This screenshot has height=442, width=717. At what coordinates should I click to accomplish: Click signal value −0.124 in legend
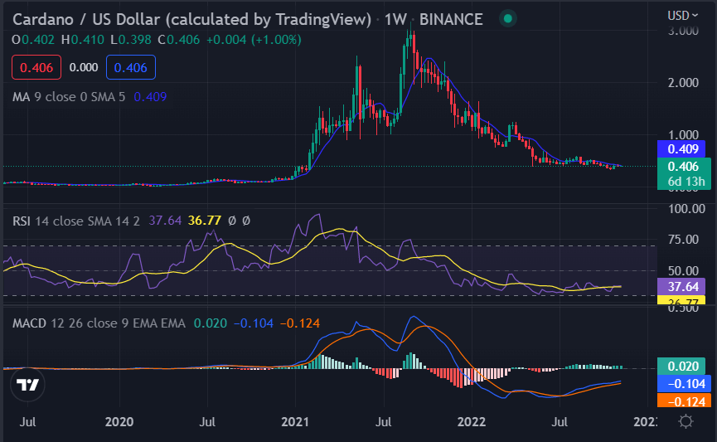click(x=300, y=323)
